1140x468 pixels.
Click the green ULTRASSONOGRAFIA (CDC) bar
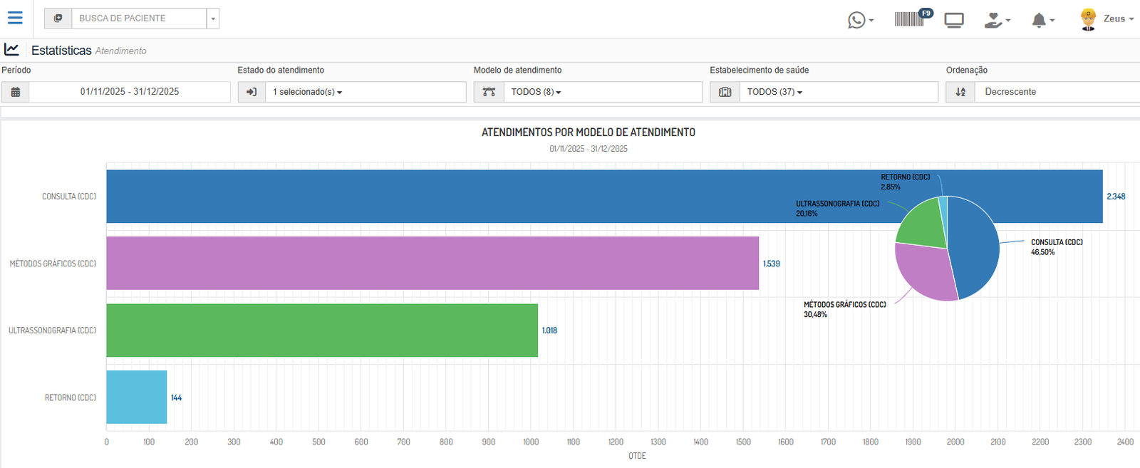(x=321, y=331)
